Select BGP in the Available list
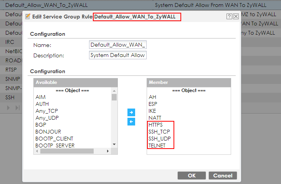Image resolution: width=281 pixels, height=184 pixels. [x=41, y=125]
